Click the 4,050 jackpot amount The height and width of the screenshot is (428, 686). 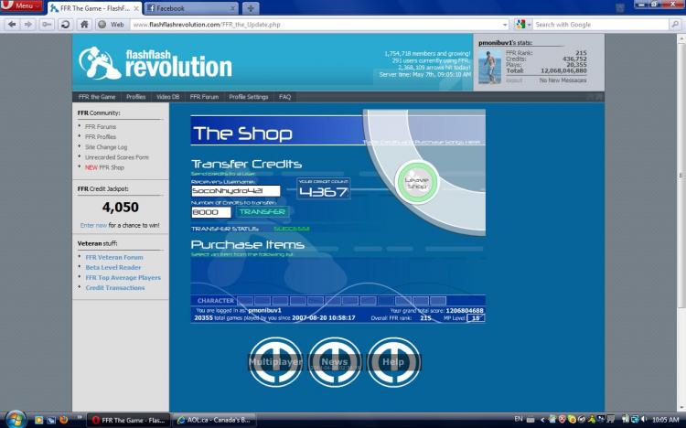click(121, 207)
